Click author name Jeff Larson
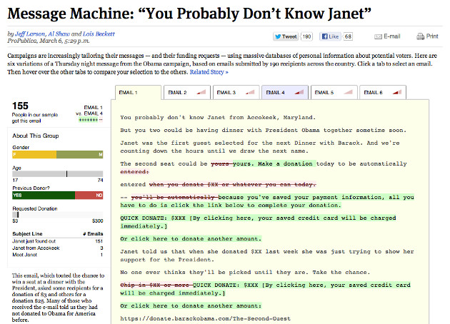This screenshot has width=450, height=324. (30, 34)
